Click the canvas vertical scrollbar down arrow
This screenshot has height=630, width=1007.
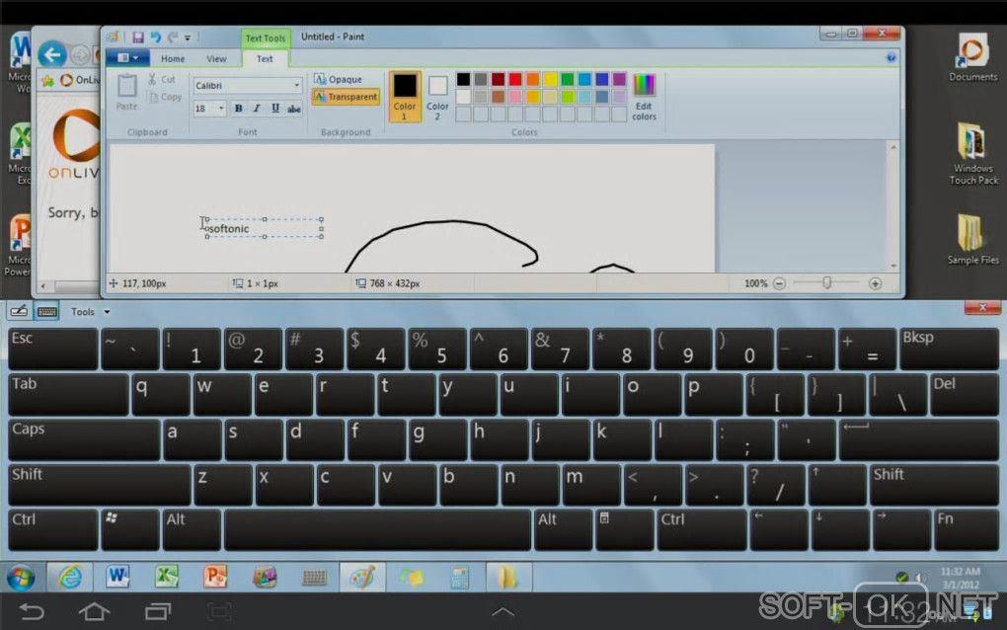click(x=893, y=266)
